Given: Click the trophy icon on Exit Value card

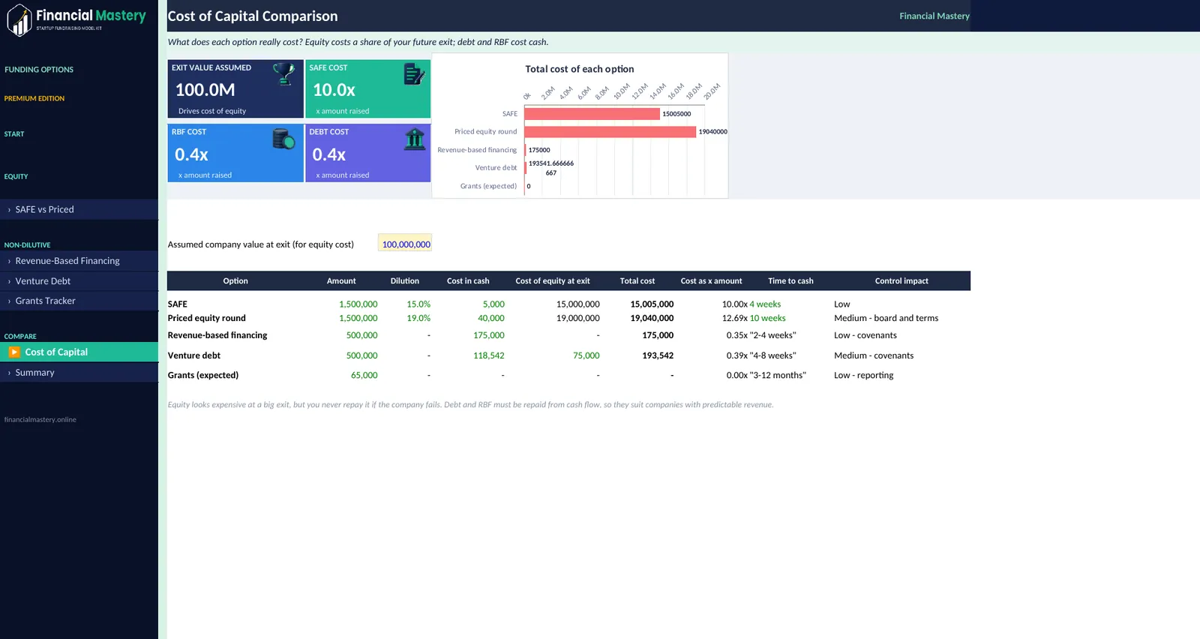Looking at the screenshot, I should pyautogui.click(x=283, y=73).
